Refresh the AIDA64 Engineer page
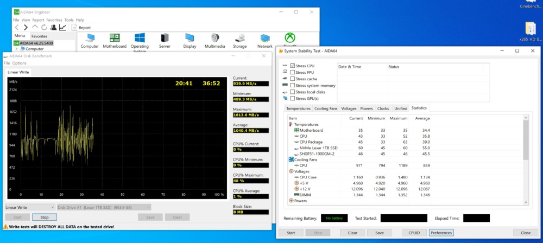The width and height of the screenshot is (543, 243). click(44, 27)
